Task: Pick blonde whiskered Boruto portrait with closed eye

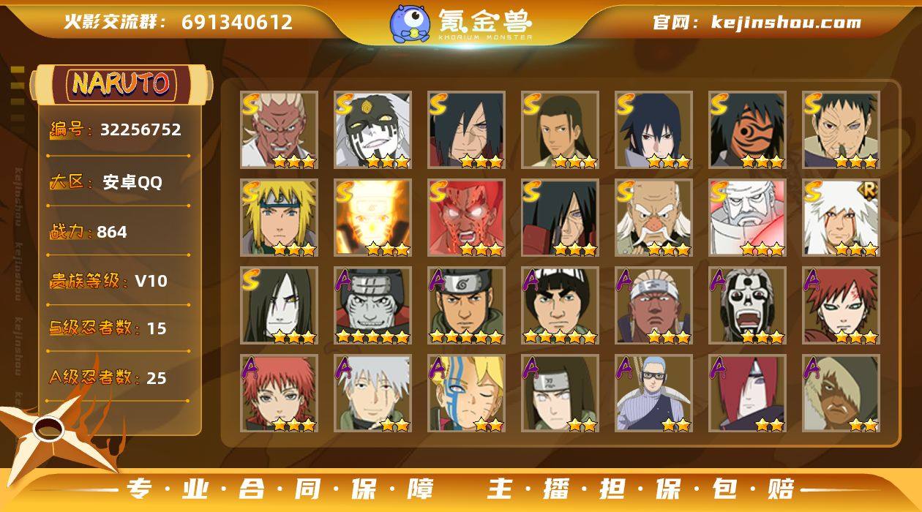Action: tap(466, 393)
